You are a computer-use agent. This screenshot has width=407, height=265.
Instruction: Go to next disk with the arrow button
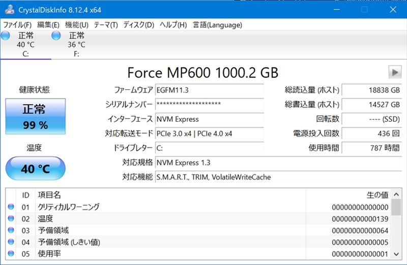click(395, 72)
